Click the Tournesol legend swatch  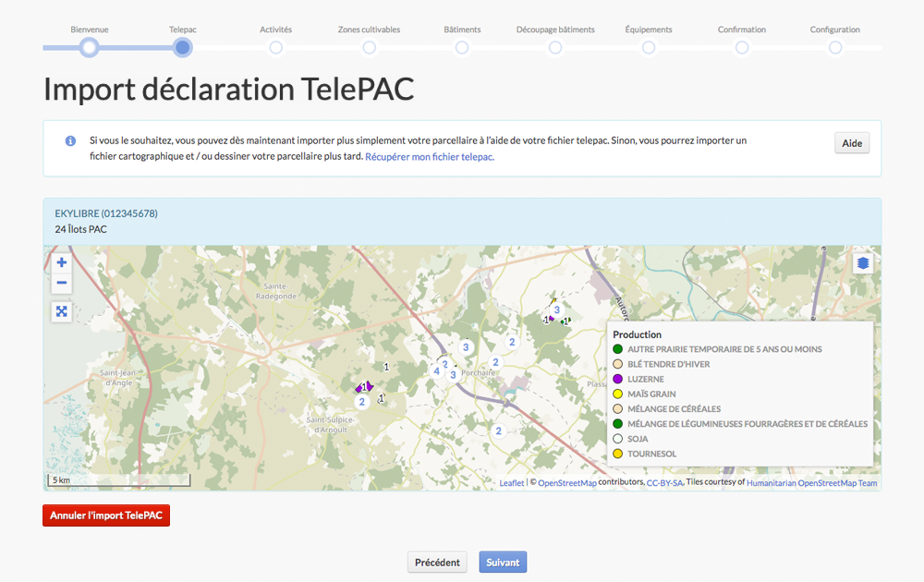click(x=617, y=454)
